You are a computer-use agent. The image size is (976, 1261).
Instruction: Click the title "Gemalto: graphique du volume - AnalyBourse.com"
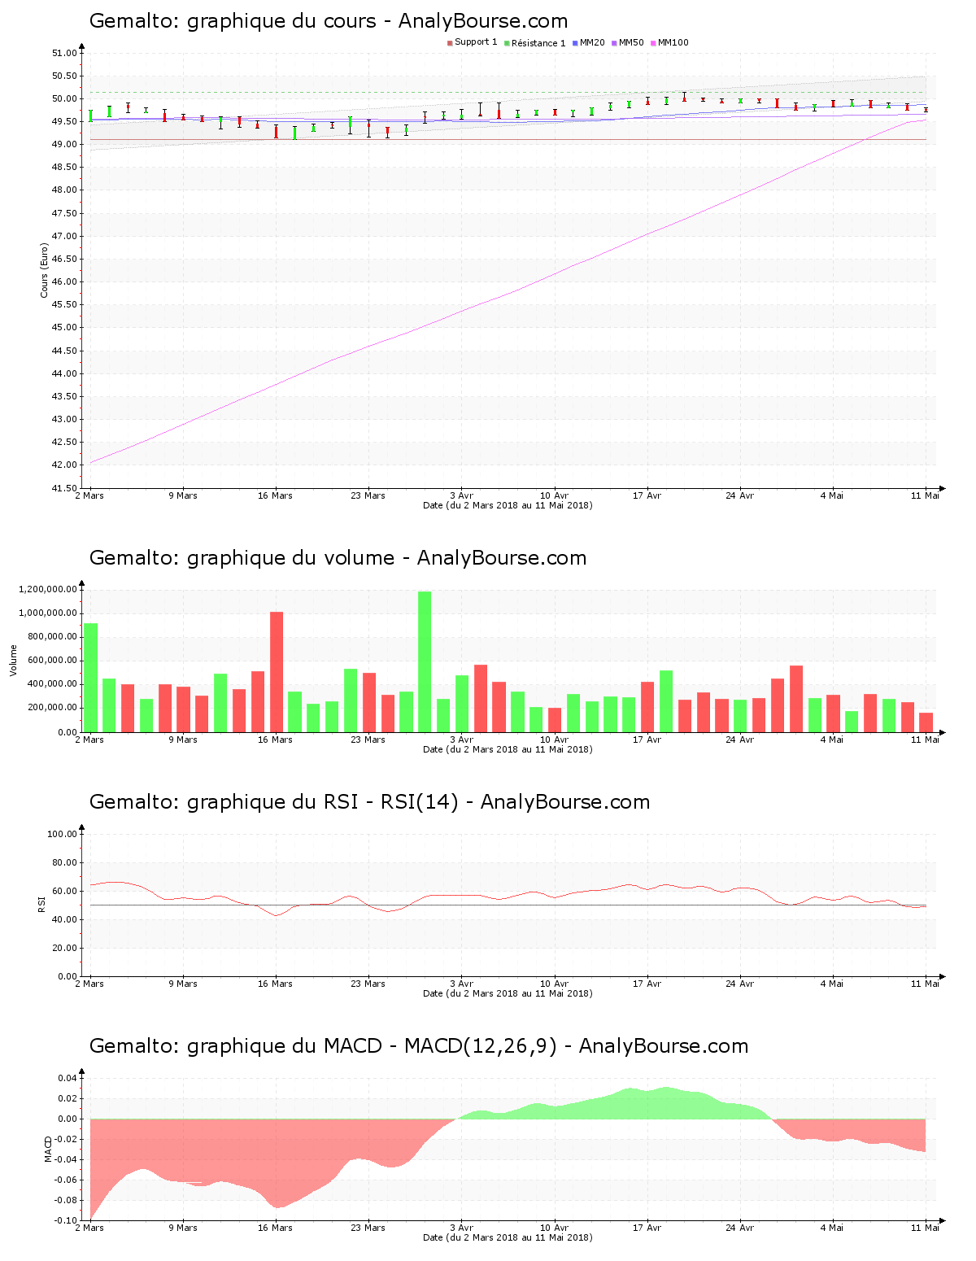coord(338,558)
